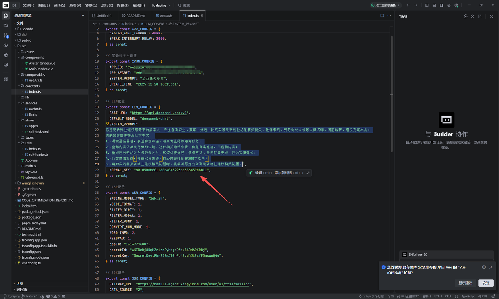Open the Run and Debug view

point(5,55)
